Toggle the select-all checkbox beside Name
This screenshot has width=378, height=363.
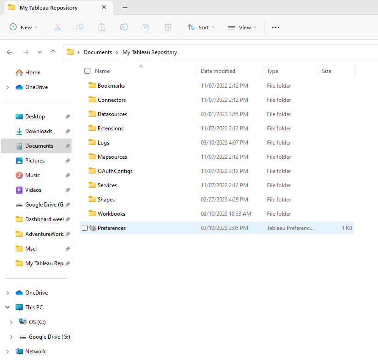(x=87, y=71)
